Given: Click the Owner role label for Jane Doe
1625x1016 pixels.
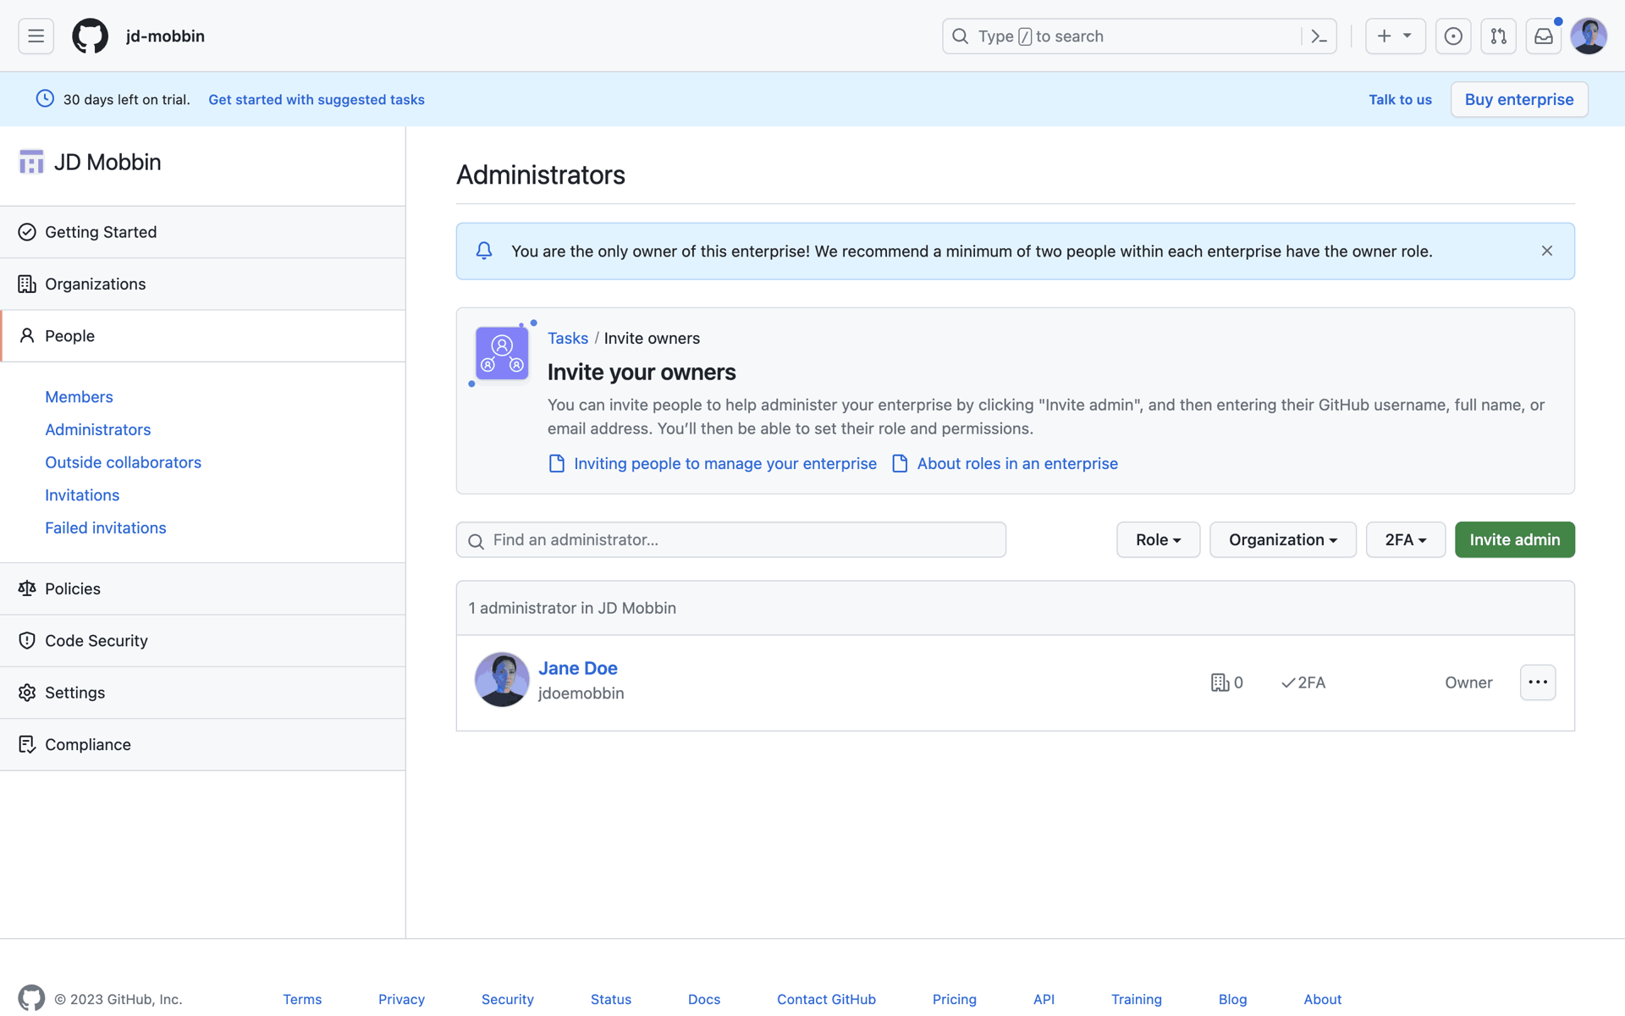Looking at the screenshot, I should (1468, 682).
